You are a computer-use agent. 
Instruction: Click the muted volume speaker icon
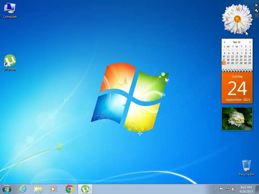[233, 189]
